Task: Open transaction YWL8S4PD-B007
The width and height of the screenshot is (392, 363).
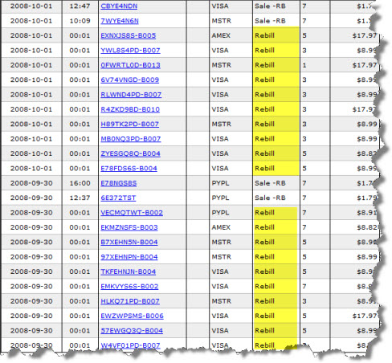Action: [x=130, y=51]
